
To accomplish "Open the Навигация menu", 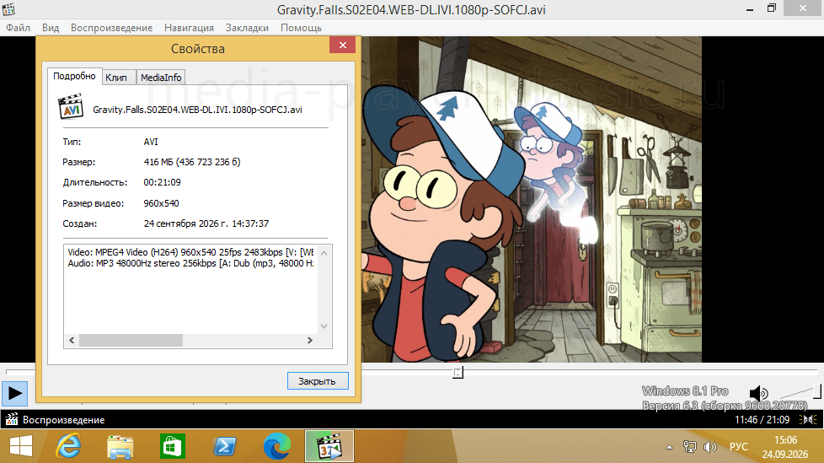I will click(189, 27).
